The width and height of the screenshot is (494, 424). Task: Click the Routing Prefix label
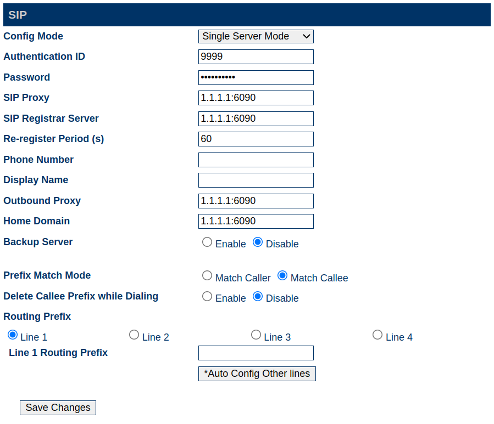(37, 316)
